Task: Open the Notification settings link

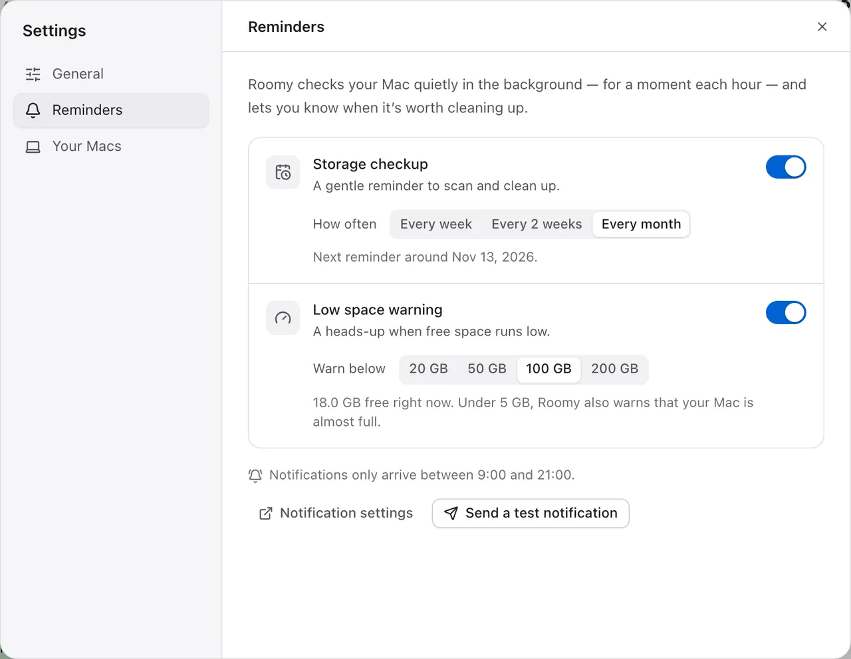Action: (336, 514)
